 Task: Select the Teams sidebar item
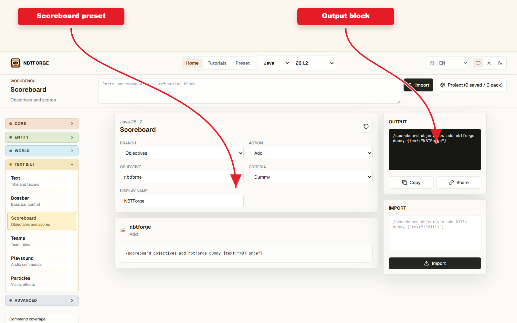coord(42,241)
